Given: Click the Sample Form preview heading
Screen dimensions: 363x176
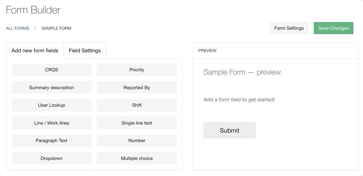Looking at the screenshot, I should click(x=242, y=72).
